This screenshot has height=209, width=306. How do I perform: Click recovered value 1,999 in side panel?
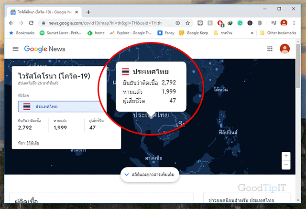coord(60,128)
